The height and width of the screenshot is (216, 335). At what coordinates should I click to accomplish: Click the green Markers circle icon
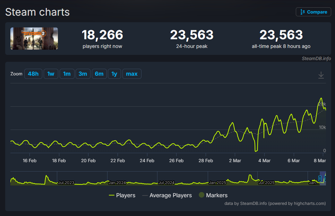click(x=201, y=196)
